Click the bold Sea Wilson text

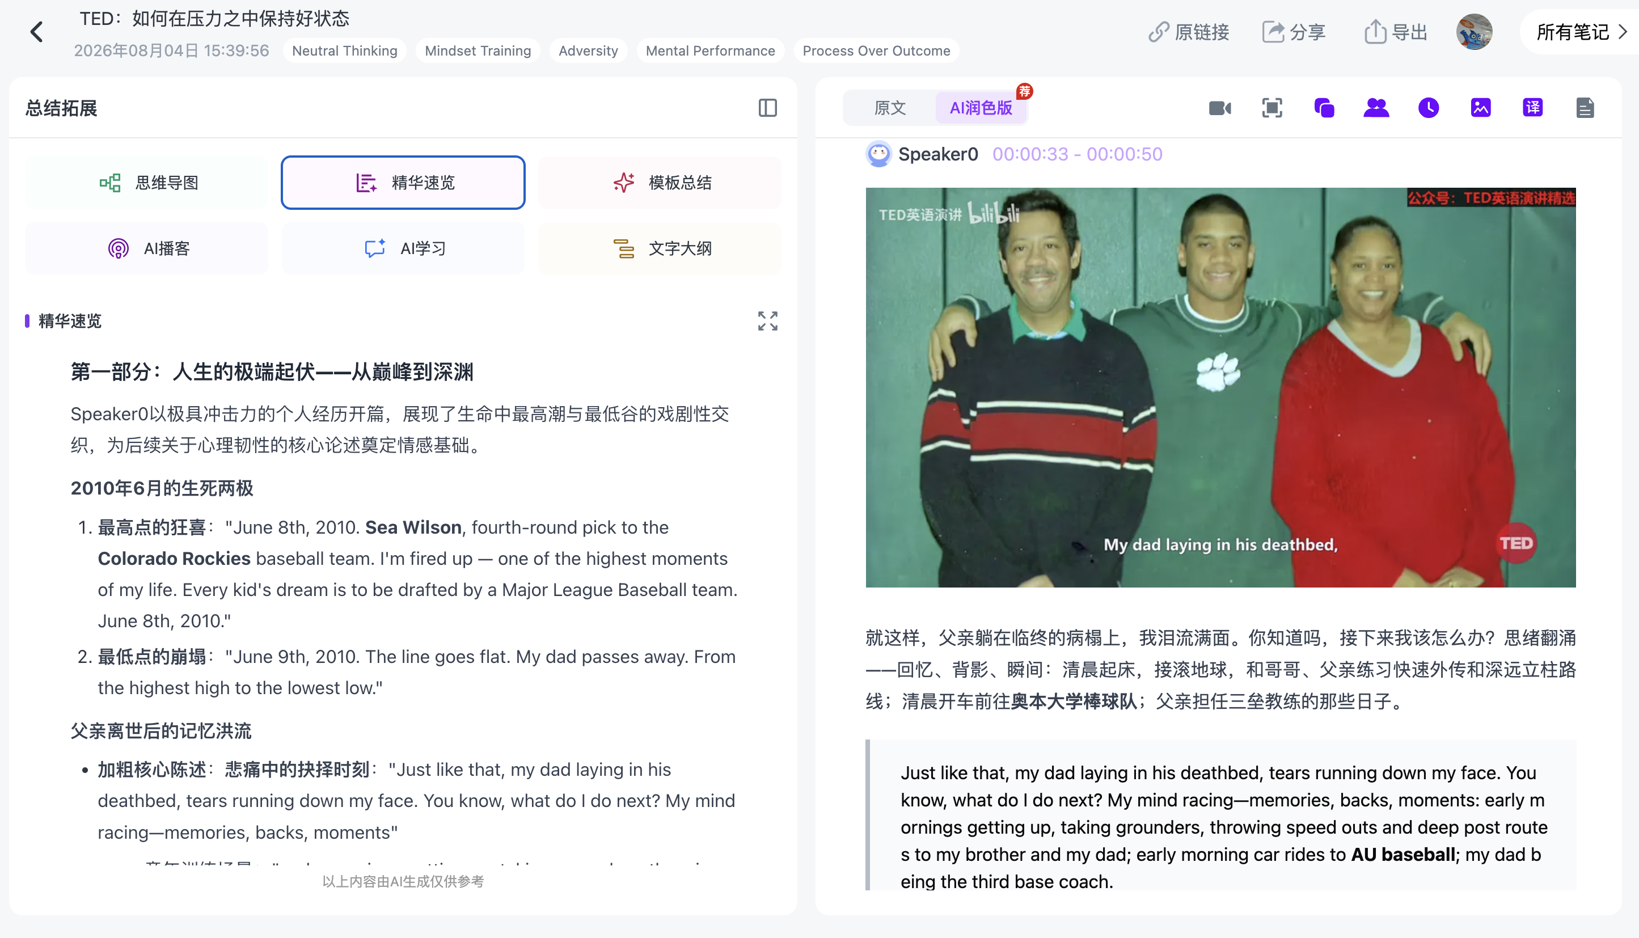tap(413, 527)
